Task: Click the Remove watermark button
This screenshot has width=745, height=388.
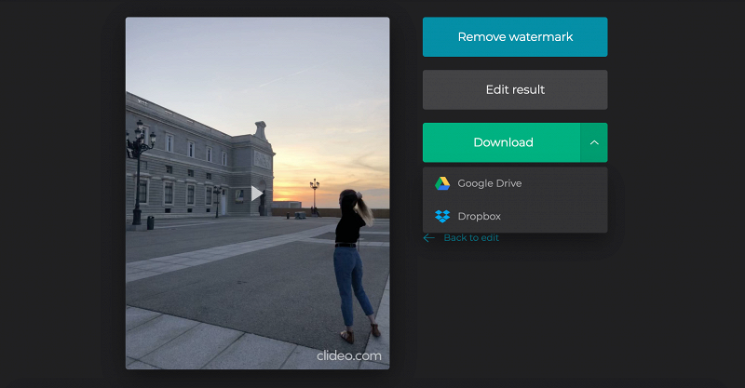Action: 515,37
